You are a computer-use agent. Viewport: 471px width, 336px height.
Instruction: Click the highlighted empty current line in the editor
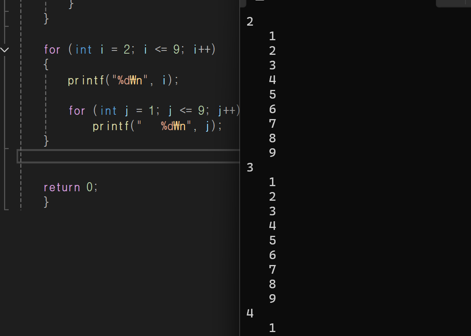[129, 156]
